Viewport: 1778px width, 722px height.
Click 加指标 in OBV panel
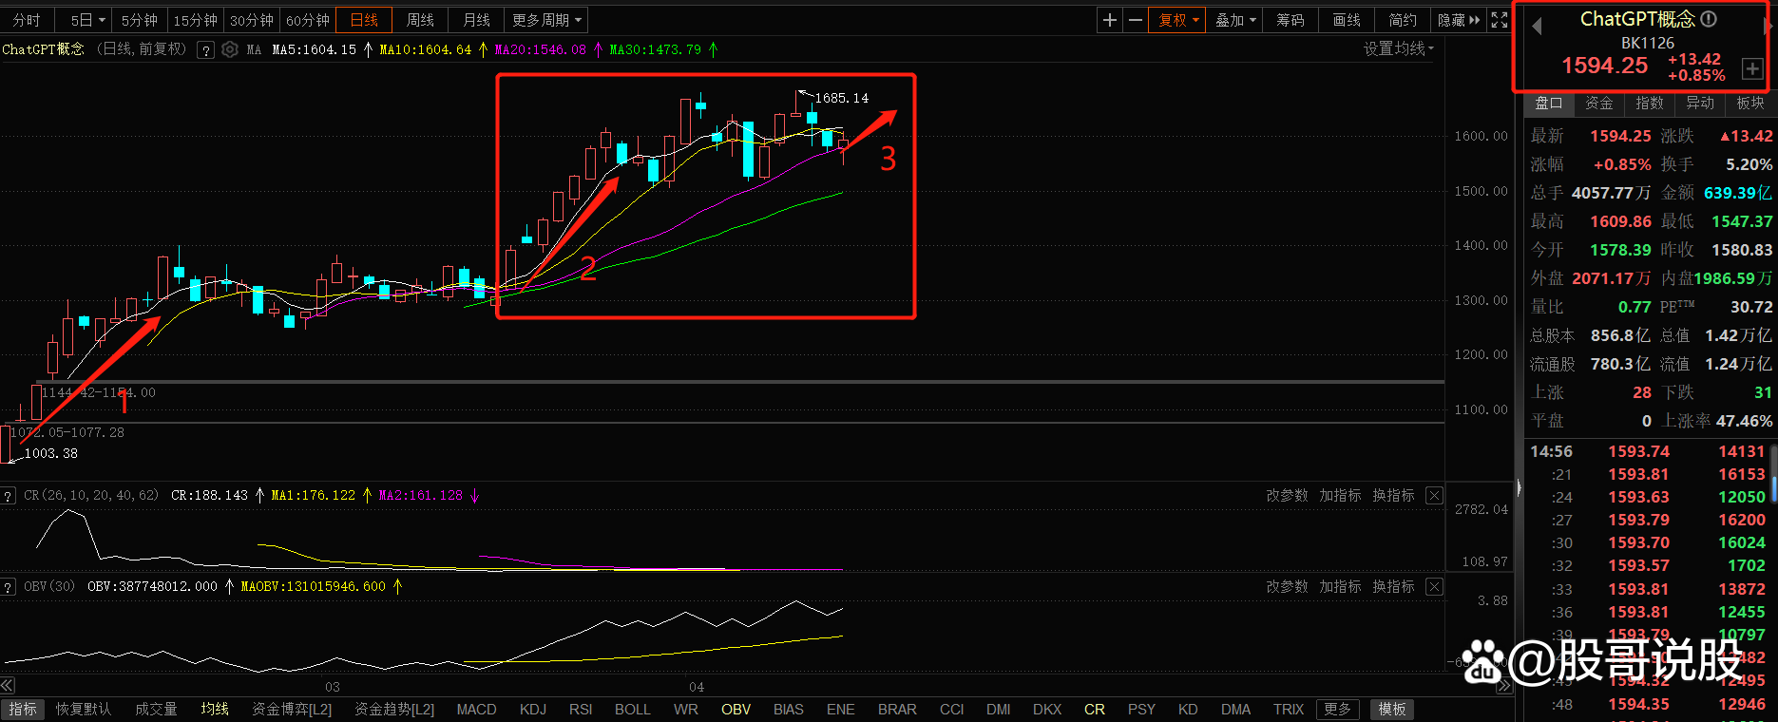click(x=1340, y=587)
